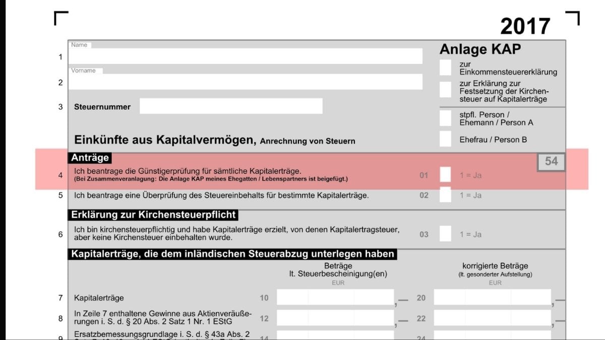Tick field 03 Kirchensteuerpflicht box
605x340 pixels.
click(x=445, y=234)
